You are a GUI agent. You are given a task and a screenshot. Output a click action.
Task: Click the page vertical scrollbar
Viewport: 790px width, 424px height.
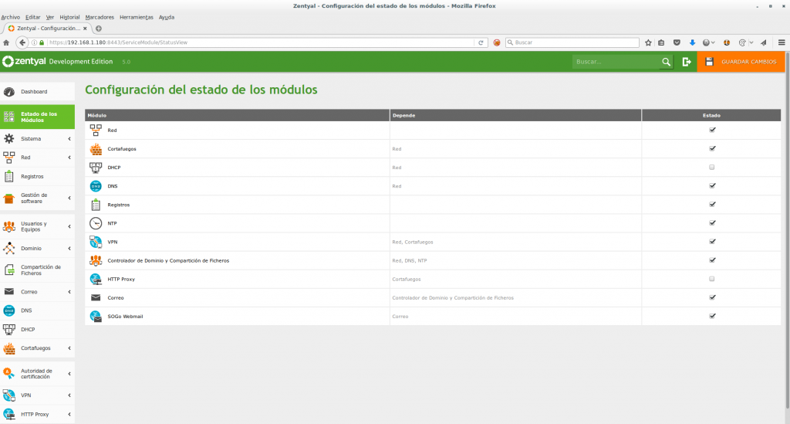pos(787,232)
